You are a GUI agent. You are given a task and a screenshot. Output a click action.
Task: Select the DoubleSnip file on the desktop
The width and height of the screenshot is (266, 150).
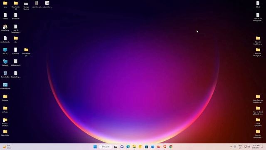coord(16,75)
